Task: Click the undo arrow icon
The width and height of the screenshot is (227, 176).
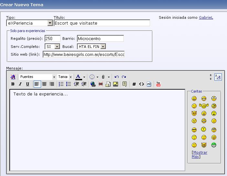Action: (x=117, y=77)
